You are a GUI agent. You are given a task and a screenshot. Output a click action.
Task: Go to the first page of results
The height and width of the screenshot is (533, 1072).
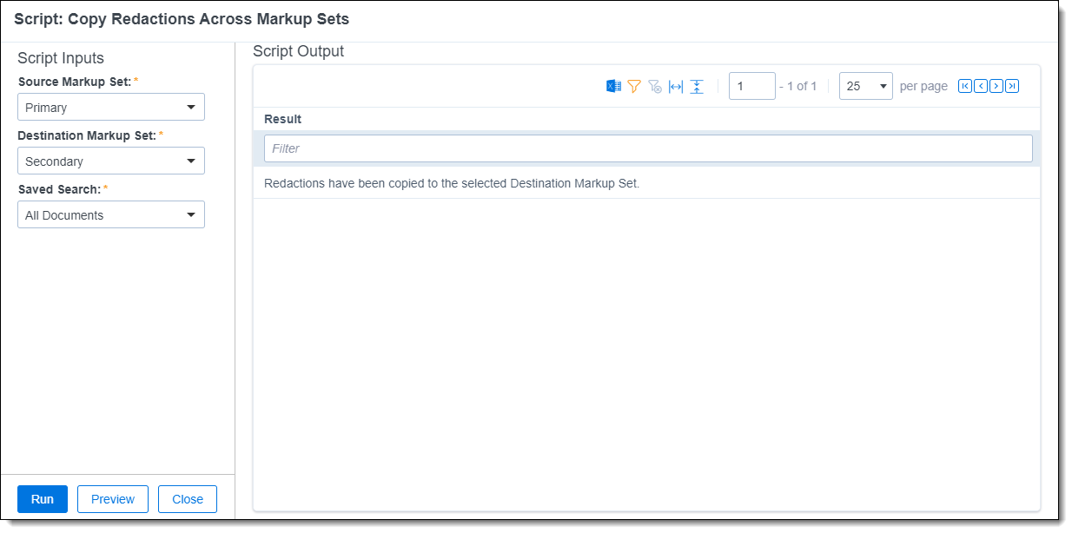pyautogui.click(x=964, y=86)
